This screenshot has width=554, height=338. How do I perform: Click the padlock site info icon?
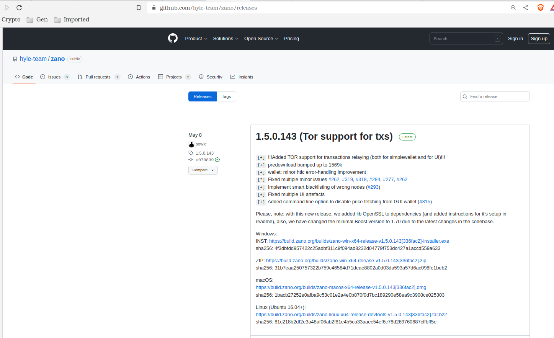[x=154, y=8]
